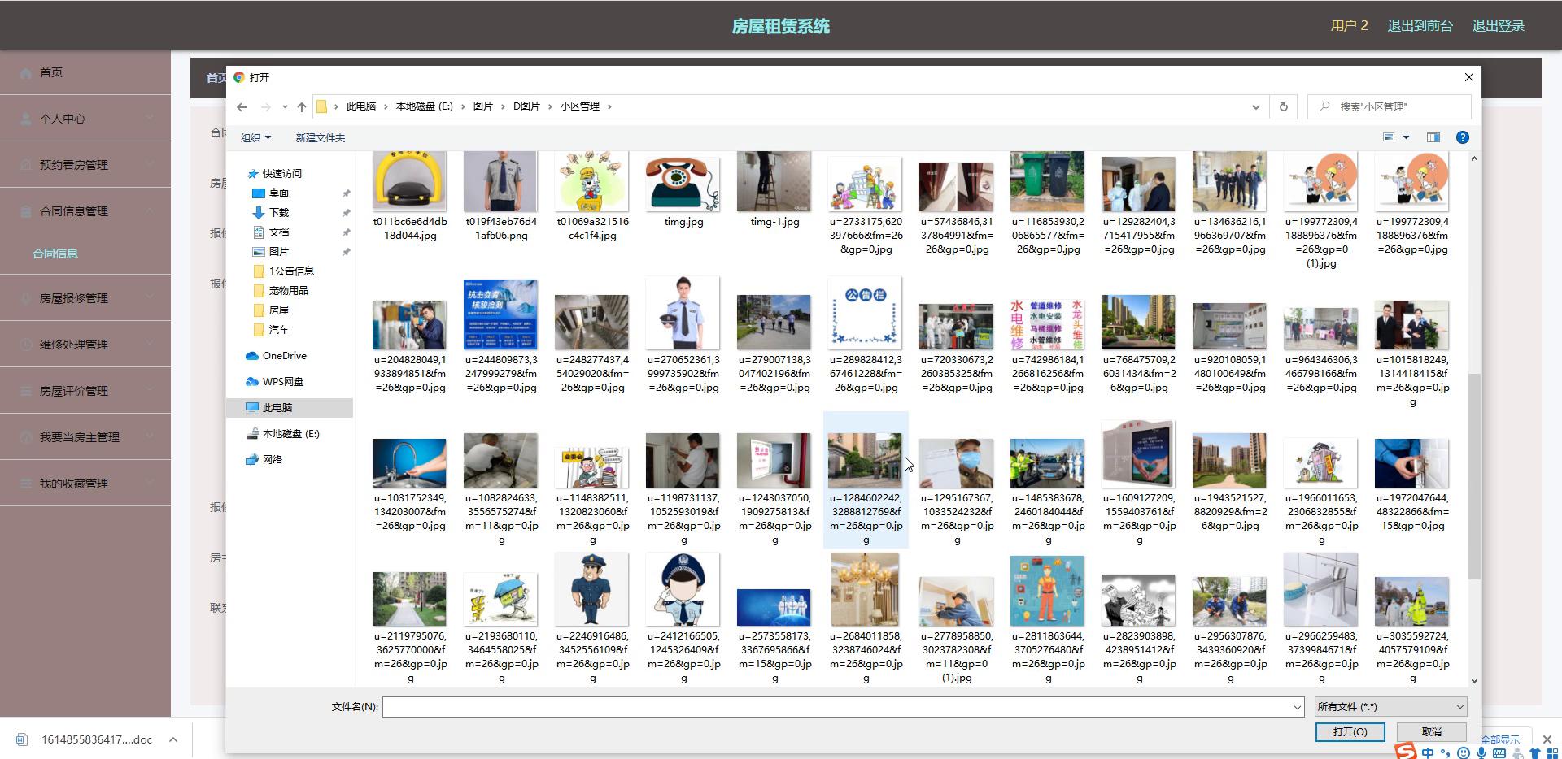Screen dimensions: 1562x759
Task: Click 本地磁盘 (E:) breadcrumb segment
Action: 424,106
